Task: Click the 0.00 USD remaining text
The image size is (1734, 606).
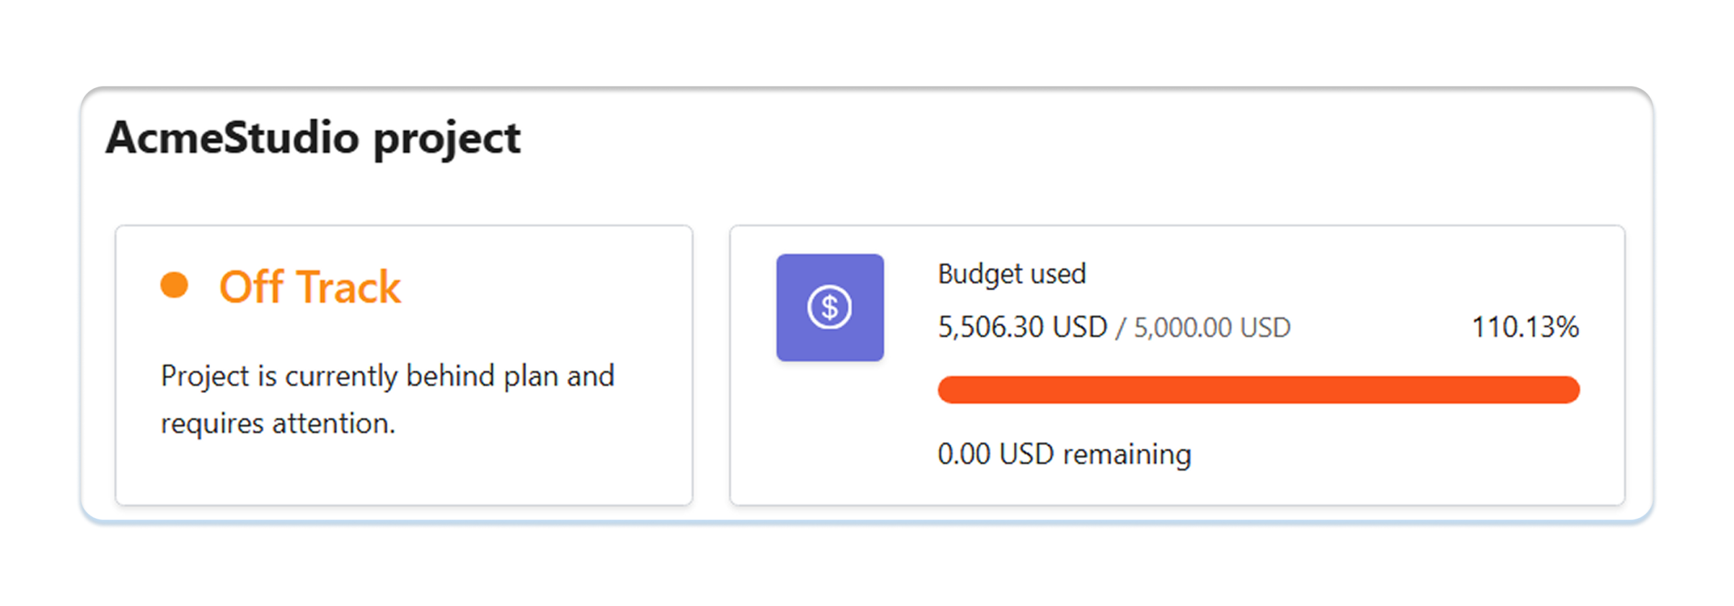Action: 1064,454
